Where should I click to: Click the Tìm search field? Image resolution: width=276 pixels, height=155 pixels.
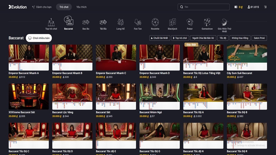pyautogui.click(x=204, y=7)
